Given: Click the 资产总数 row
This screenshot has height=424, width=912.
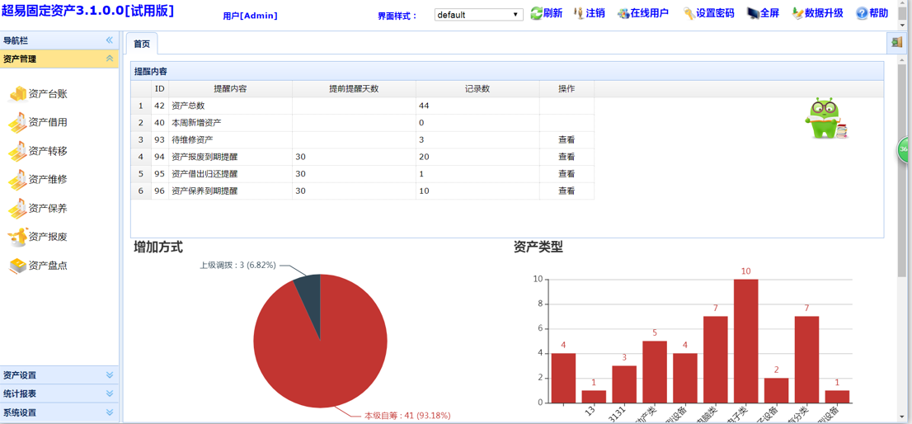Looking at the screenshot, I should point(362,106).
